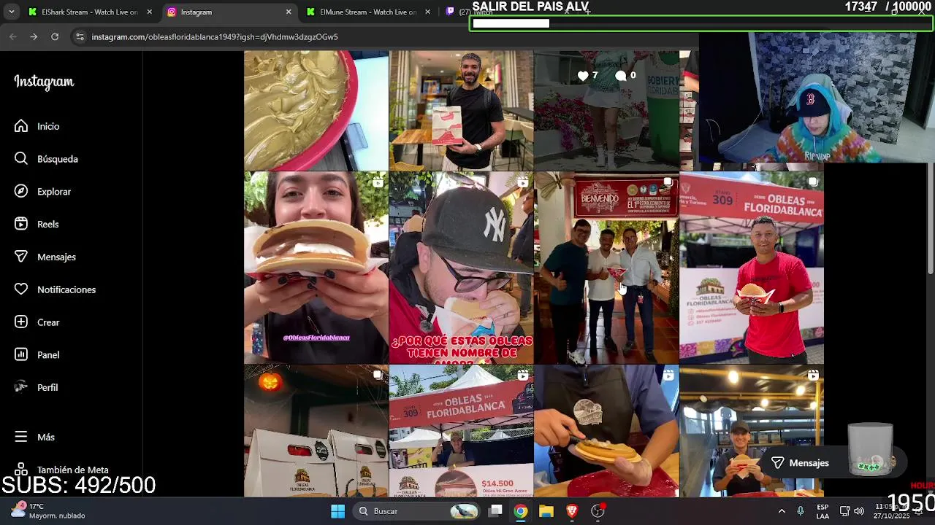Open the green dulce de leche bowl post
Screen dimensions: 935x525
click(x=316, y=110)
